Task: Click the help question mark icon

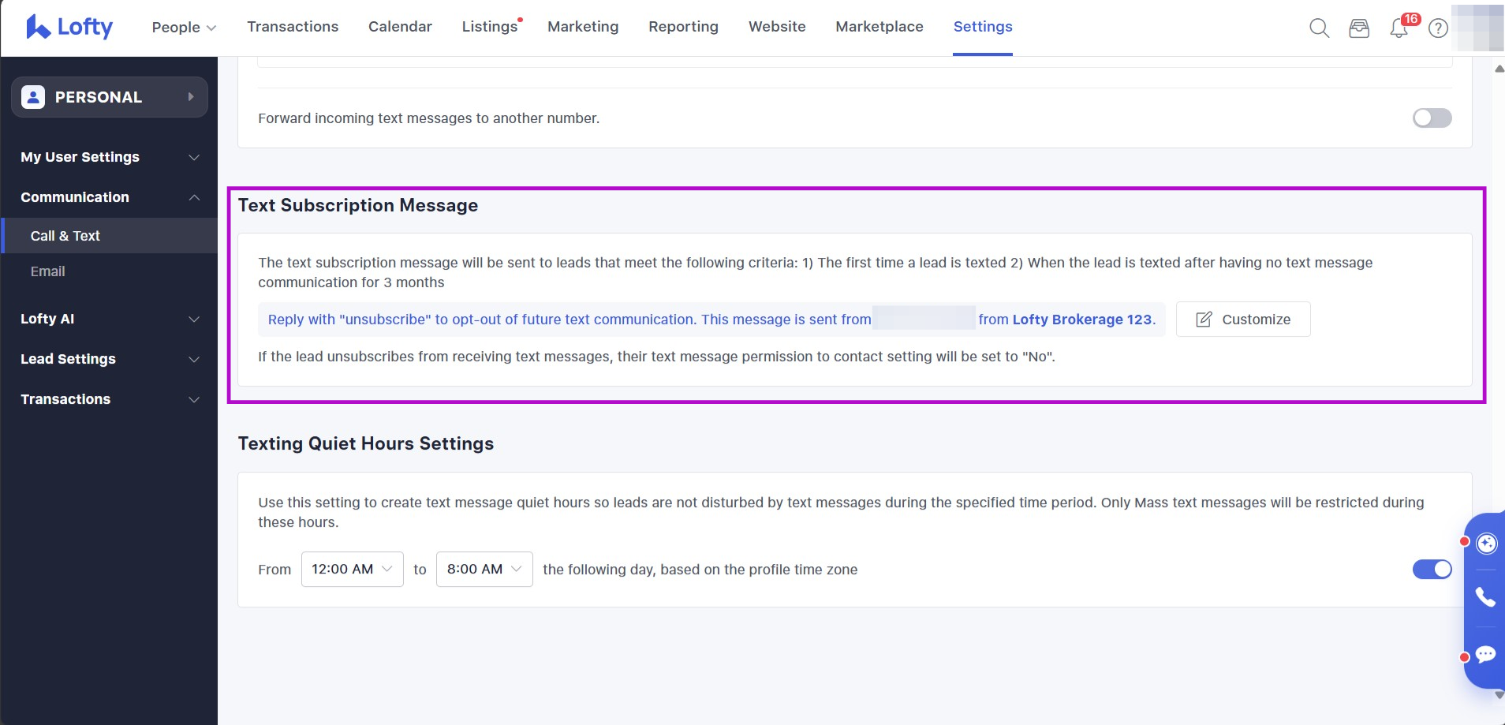Action: click(1439, 28)
